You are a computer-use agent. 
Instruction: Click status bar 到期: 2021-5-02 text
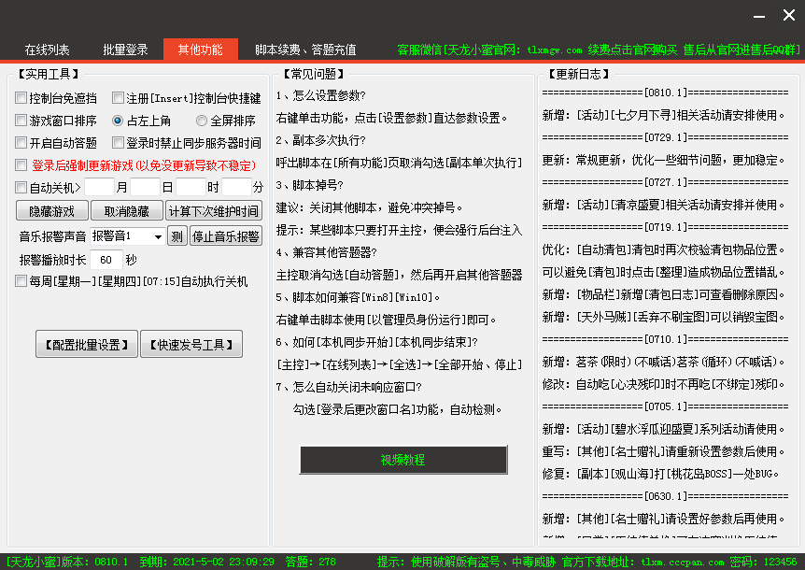point(207,562)
